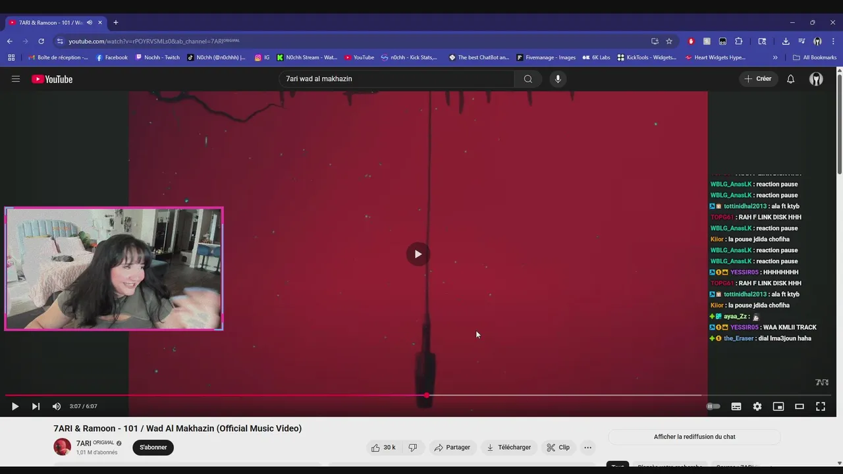Mute the video volume
843x474 pixels.
pos(57,407)
